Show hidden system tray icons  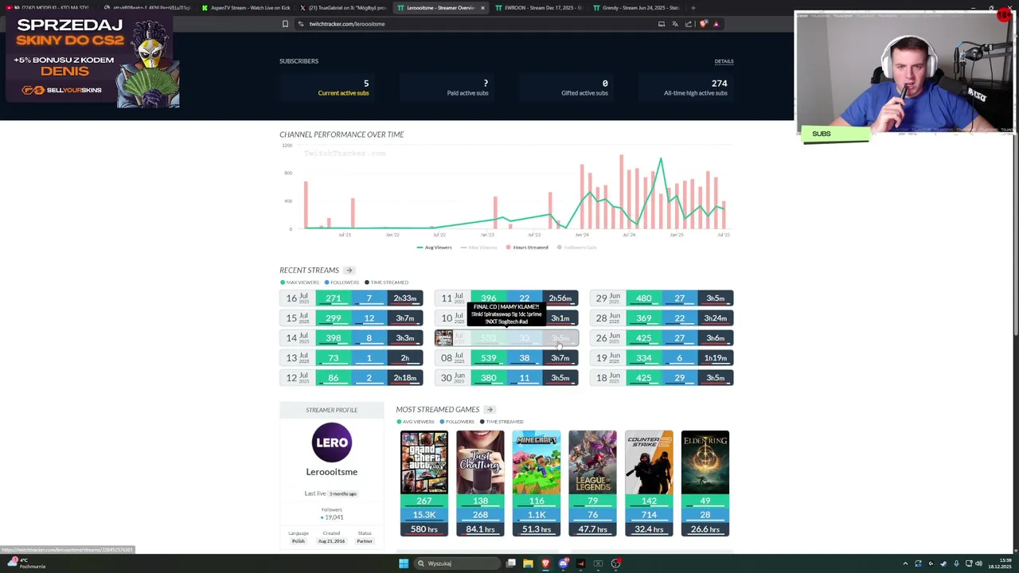click(905, 563)
